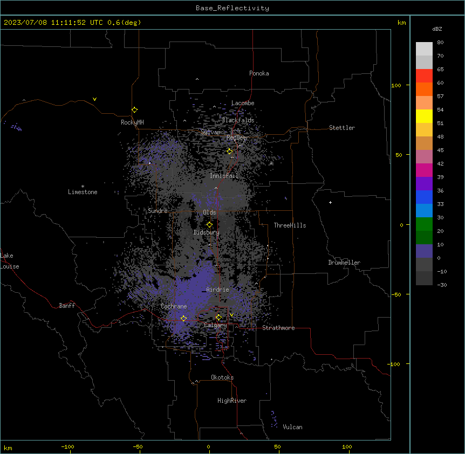
Task: Click the yellow V marker east of Calgary
Action: [231, 315]
